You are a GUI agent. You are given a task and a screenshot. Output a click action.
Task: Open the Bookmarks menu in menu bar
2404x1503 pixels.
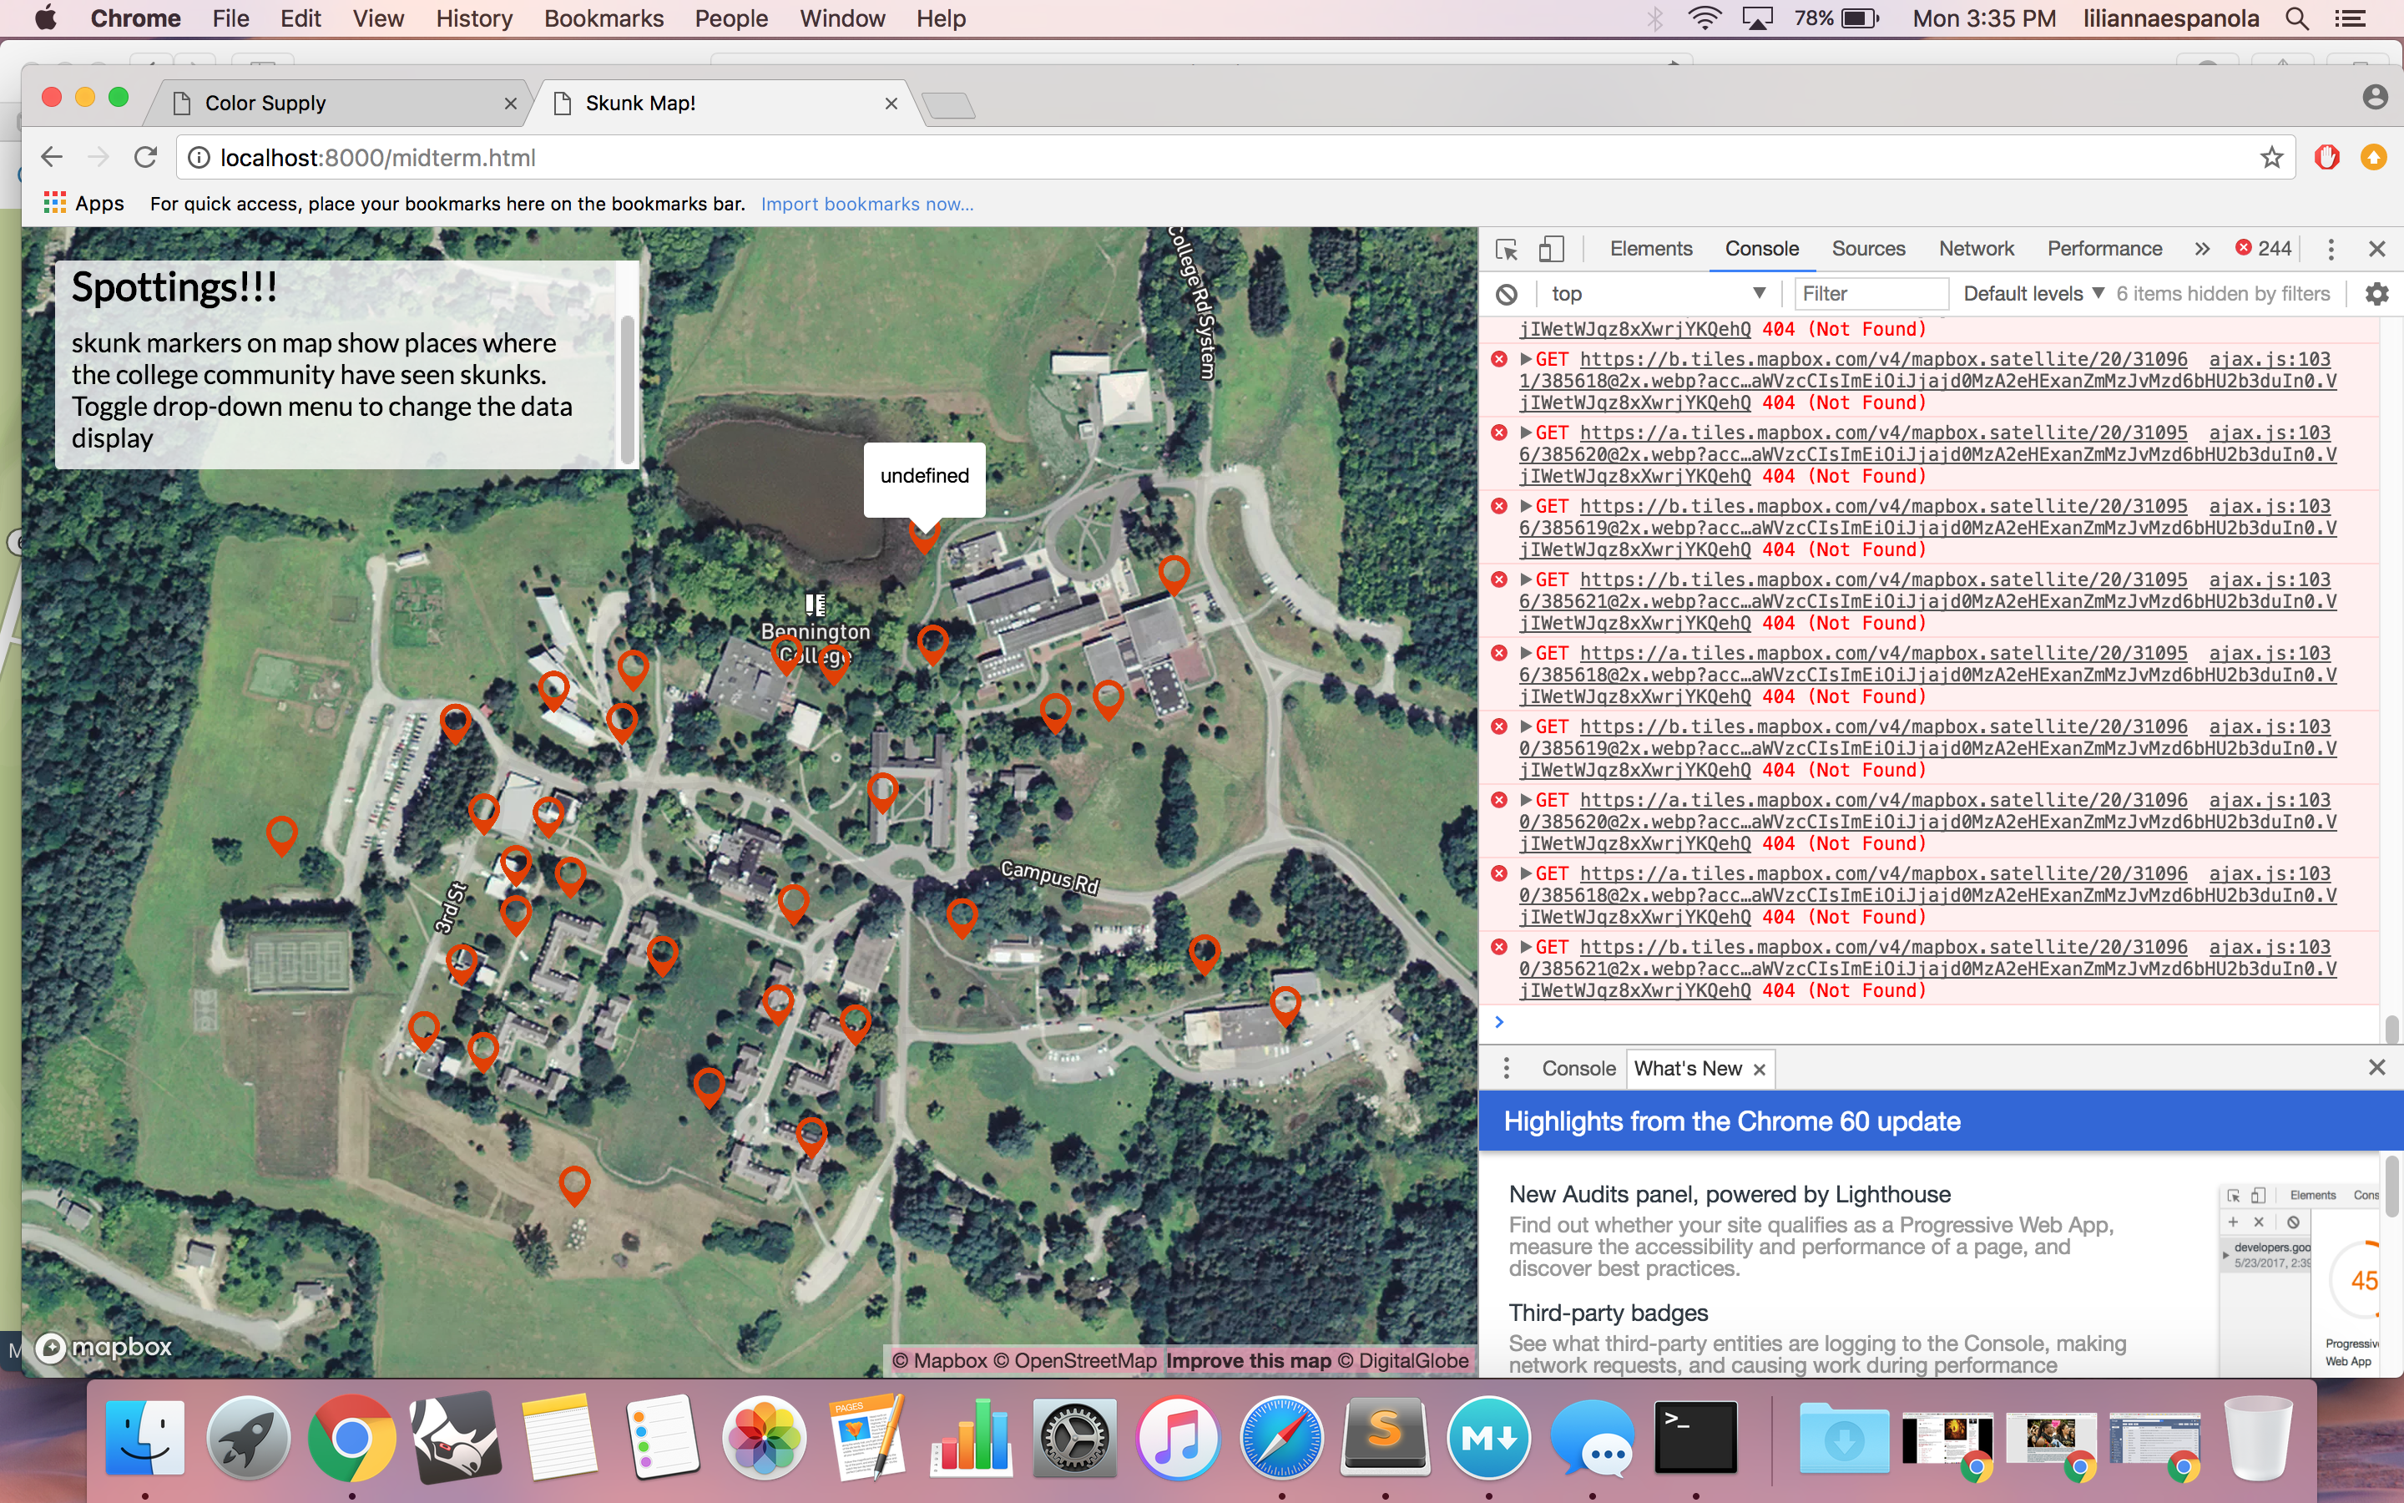(603, 19)
